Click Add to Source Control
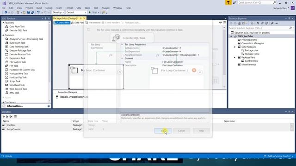This screenshot has height=166, width=296. 278,156
